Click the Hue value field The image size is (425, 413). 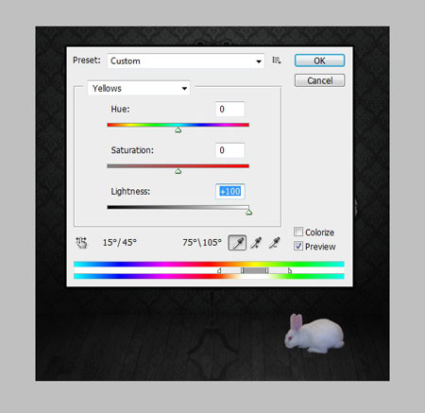pos(230,110)
